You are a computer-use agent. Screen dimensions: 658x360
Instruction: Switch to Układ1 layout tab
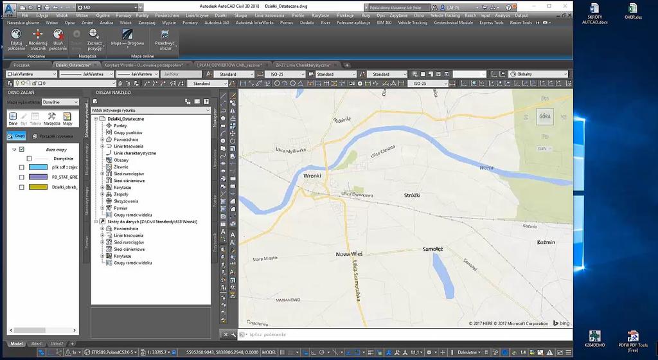[37, 344]
